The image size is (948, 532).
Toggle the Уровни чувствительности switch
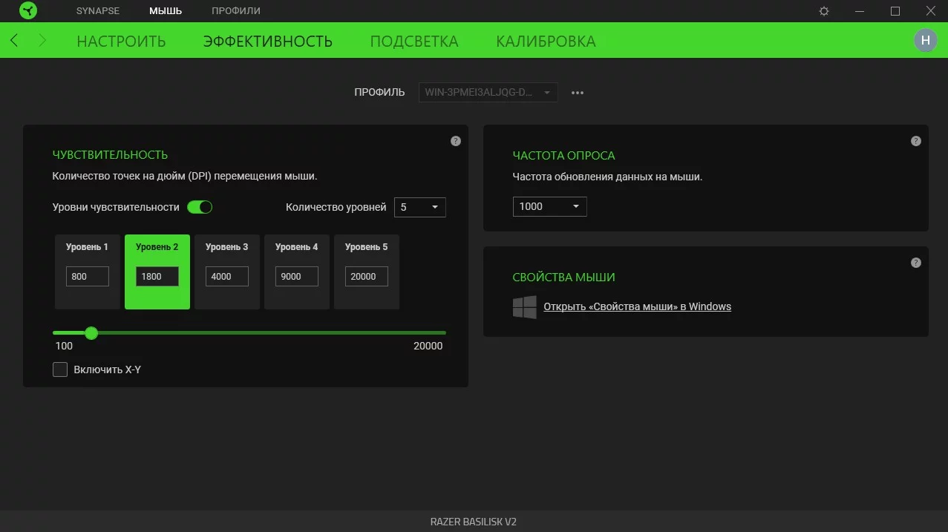[200, 207]
